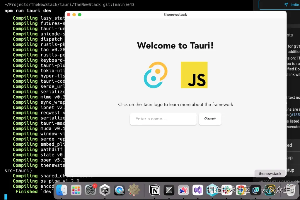Open Notion from the dock

[155, 190]
